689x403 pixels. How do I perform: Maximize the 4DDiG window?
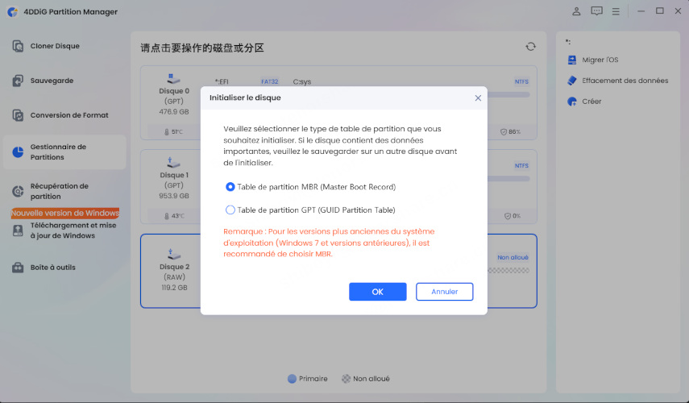[x=659, y=11]
